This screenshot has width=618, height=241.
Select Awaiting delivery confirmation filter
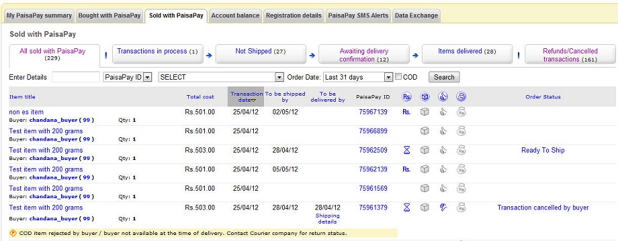(364, 54)
